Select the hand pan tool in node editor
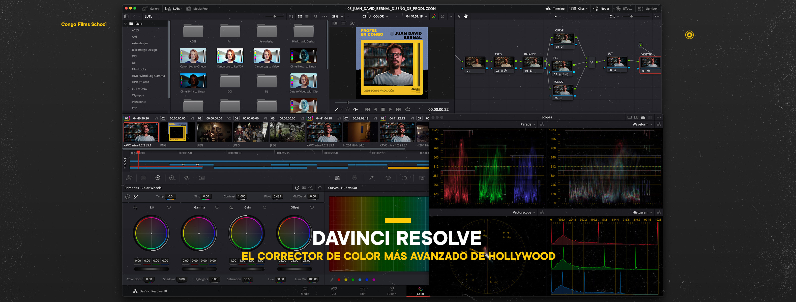 pos(466,16)
